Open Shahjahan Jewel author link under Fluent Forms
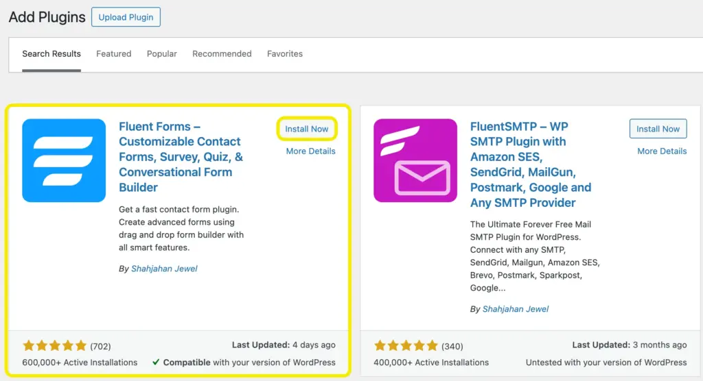 pos(164,269)
